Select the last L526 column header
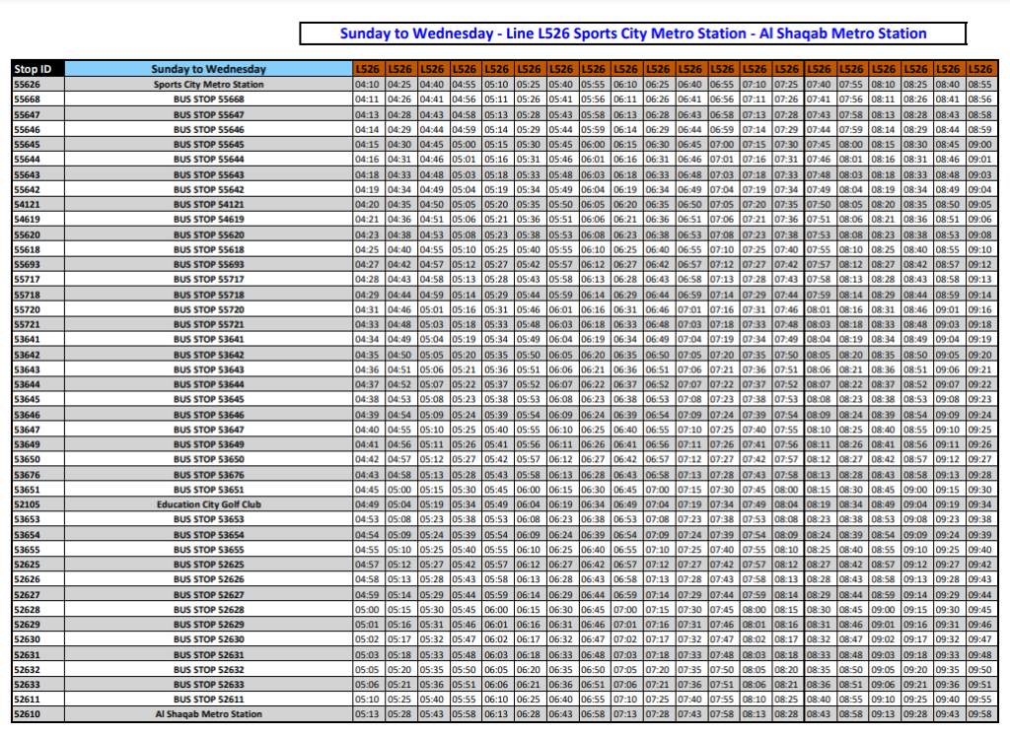 [979, 69]
